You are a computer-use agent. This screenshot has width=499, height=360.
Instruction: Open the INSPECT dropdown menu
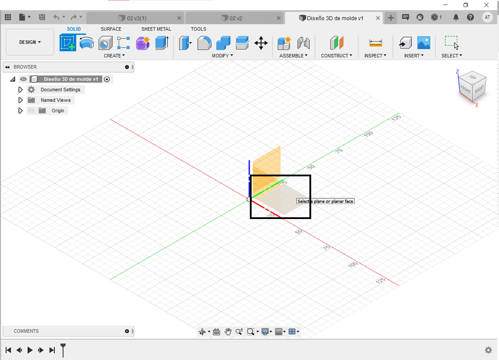[375, 56]
